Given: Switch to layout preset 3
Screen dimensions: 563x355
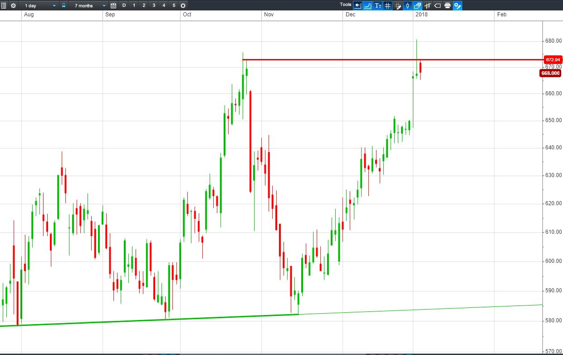Looking at the screenshot, I should pyautogui.click(x=154, y=5).
